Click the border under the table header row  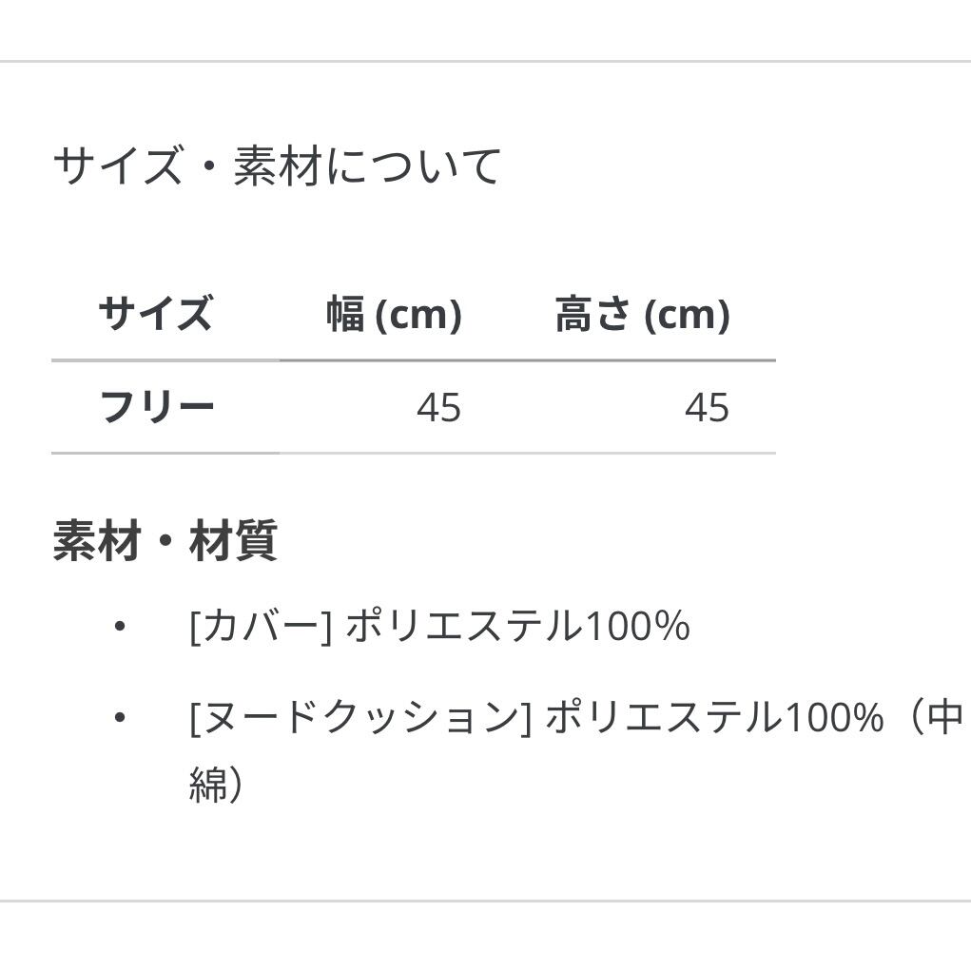414,361
